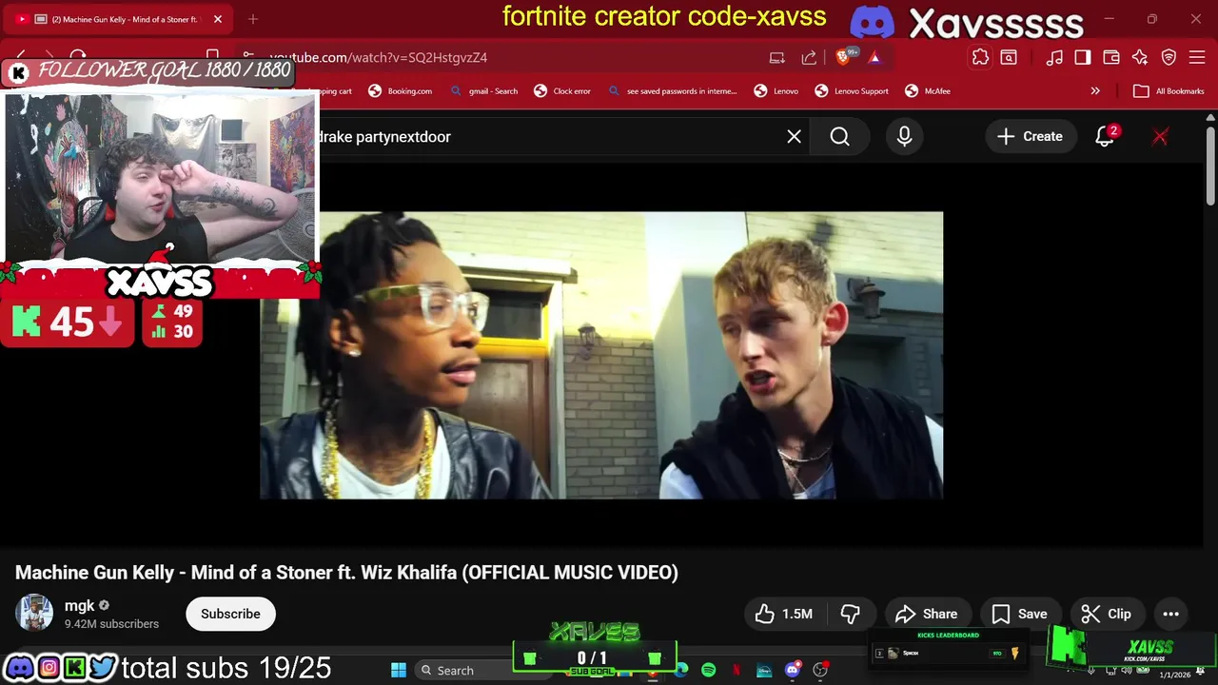This screenshot has height=685, width=1218.
Task: Open Microsoft Edge from taskbar
Action: [681, 670]
